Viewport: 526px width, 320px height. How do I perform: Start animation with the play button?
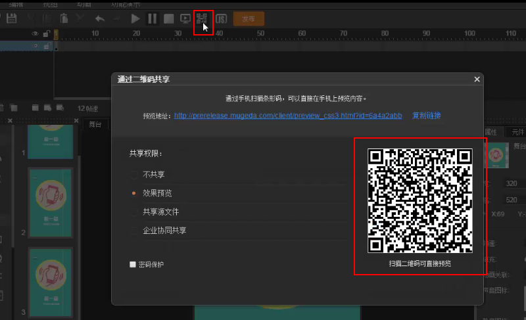pyautogui.click(x=135, y=19)
